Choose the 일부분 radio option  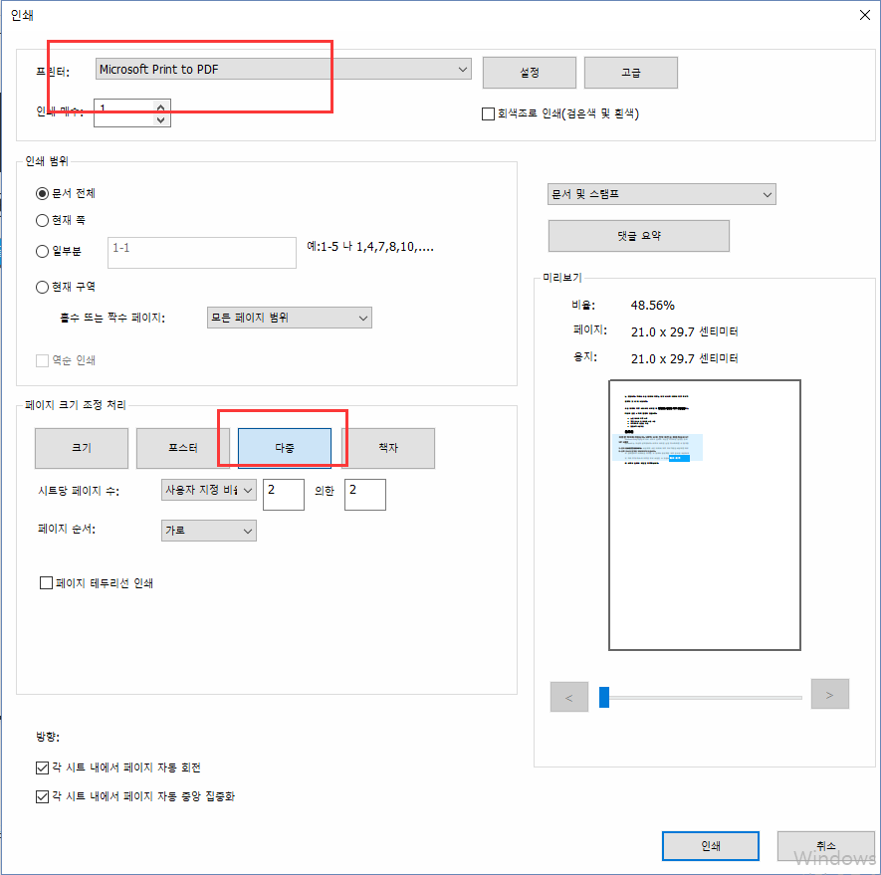42,252
